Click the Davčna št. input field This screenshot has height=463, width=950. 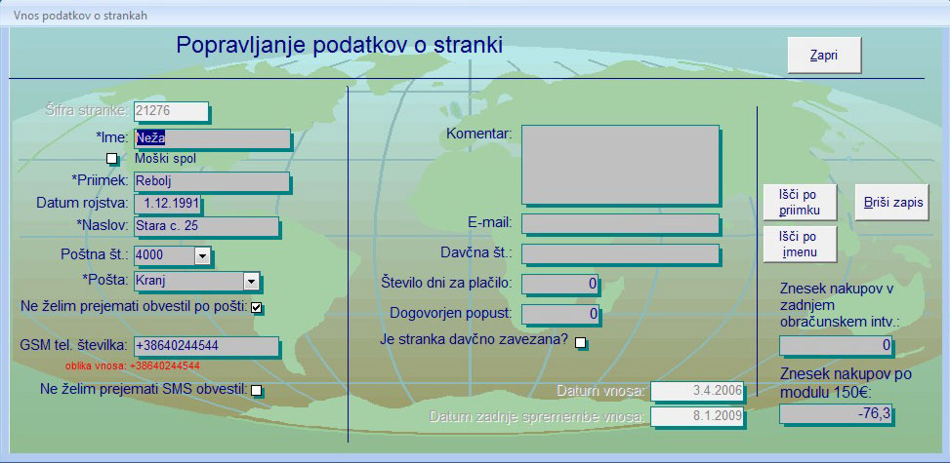pos(620,254)
